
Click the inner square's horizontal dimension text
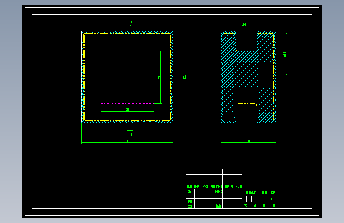coord(127,110)
